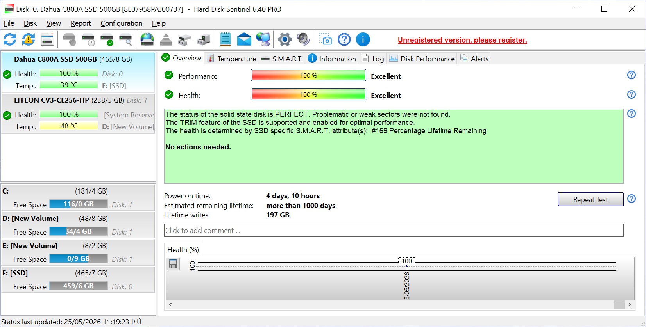Open the Report menu
The image size is (646, 327).
coord(81,23)
